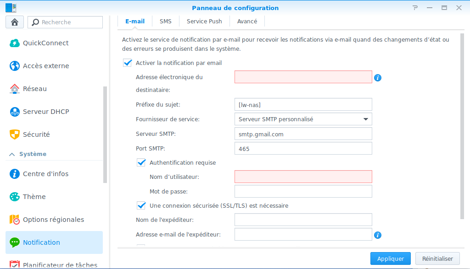This screenshot has height=269, width=470.
Task: Open Fournisseur de service dropdown
Action: tap(303, 119)
